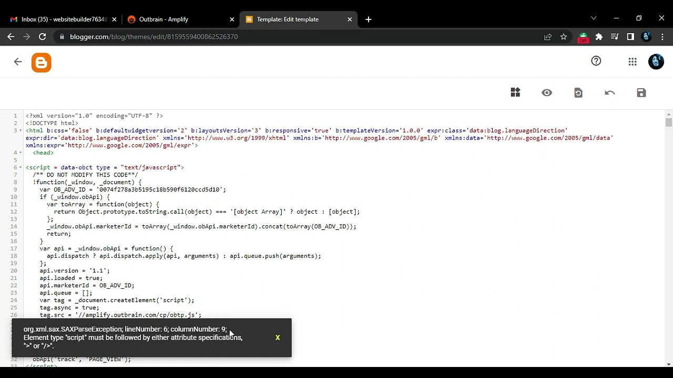Collapse the script fold arrow on line 6
The height and width of the screenshot is (378, 673).
[x=21, y=167]
